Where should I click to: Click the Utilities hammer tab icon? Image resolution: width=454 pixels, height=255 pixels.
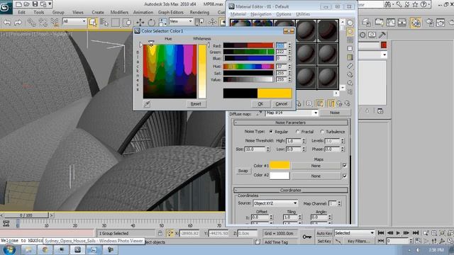(382, 35)
